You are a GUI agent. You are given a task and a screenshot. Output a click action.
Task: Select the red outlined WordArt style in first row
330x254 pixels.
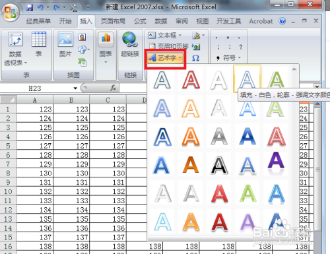point(191,80)
